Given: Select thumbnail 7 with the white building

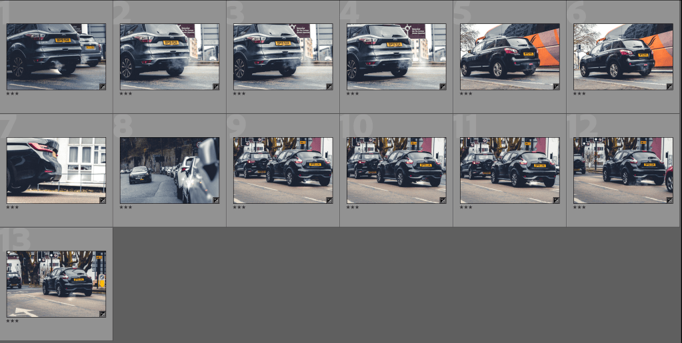Looking at the screenshot, I should coord(56,170).
